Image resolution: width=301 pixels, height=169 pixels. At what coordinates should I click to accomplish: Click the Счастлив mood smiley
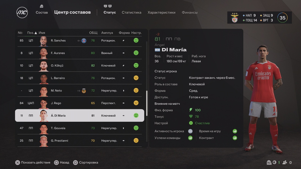191,123
